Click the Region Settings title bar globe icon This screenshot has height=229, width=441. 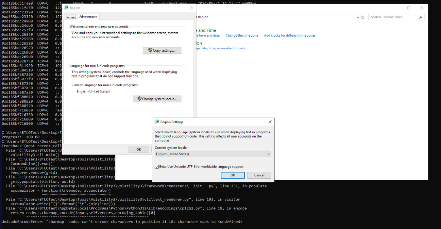point(157,122)
